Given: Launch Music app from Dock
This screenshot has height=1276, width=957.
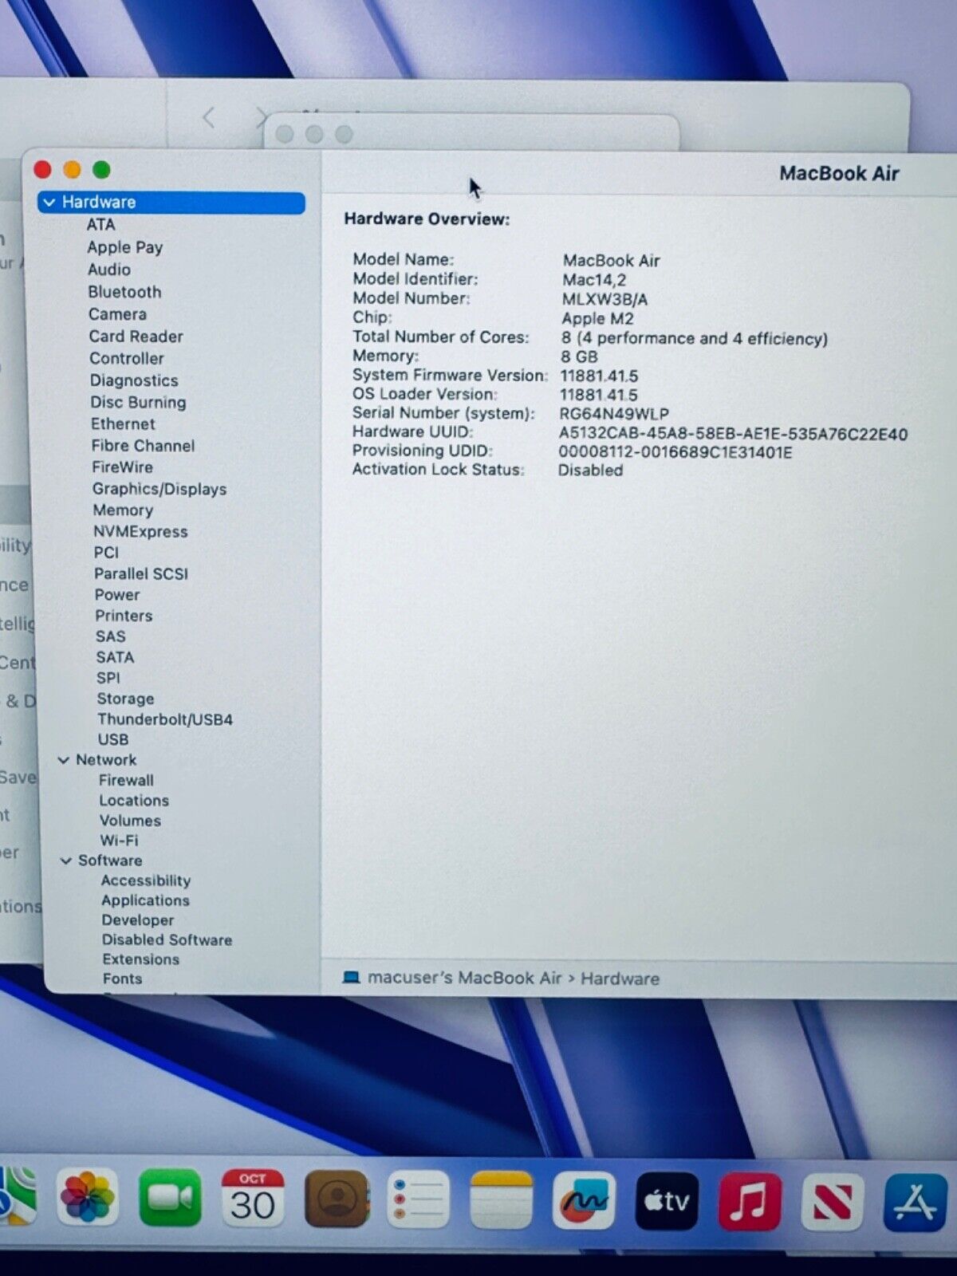Looking at the screenshot, I should [x=750, y=1201].
